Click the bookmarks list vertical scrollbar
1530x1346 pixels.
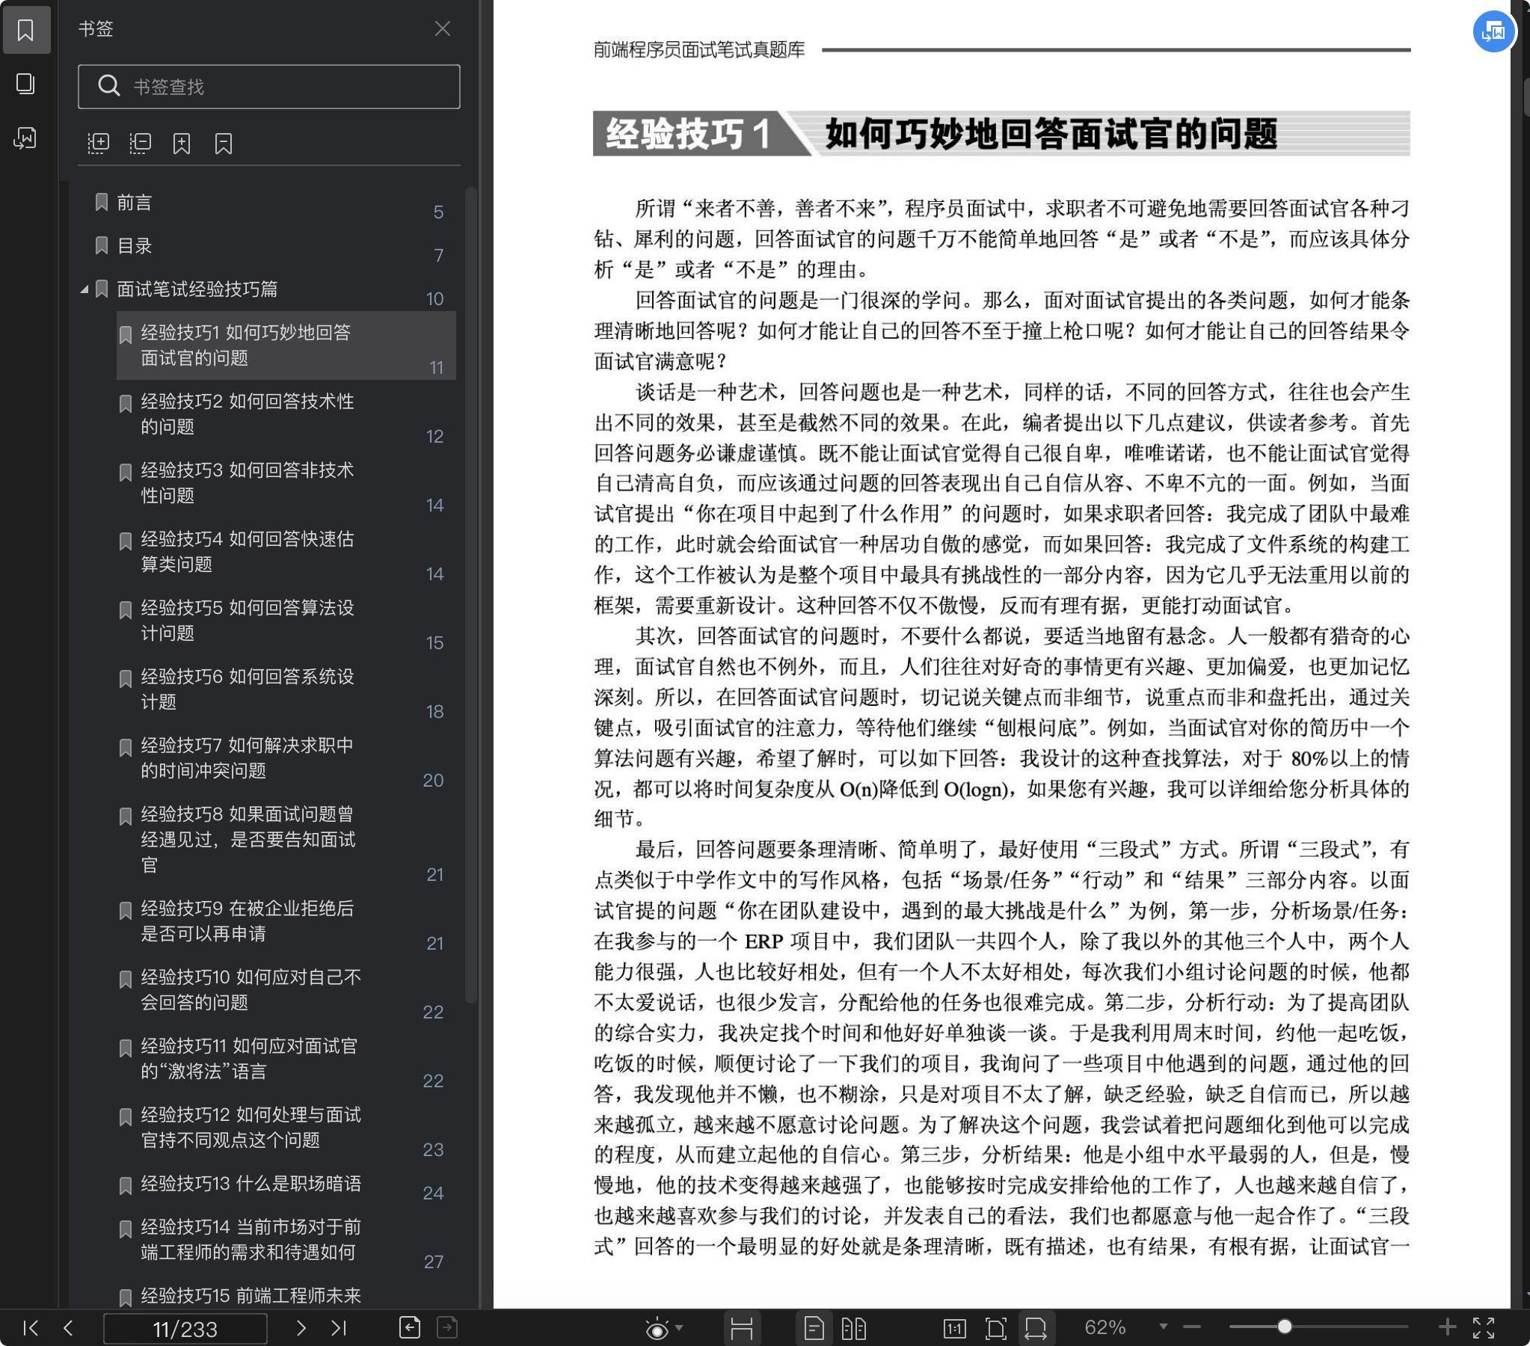coord(471,595)
